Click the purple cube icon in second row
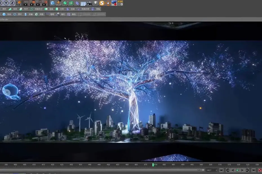The width and height of the screenshot is (262, 174). 93,9
